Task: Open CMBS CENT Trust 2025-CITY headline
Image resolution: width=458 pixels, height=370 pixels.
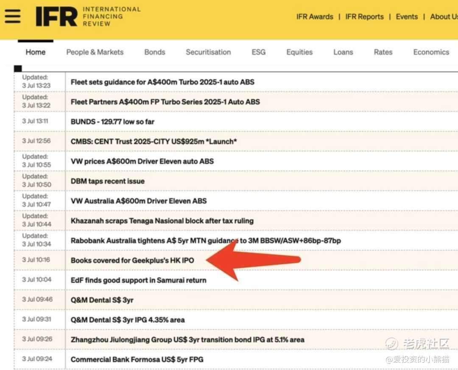Action: pos(154,142)
